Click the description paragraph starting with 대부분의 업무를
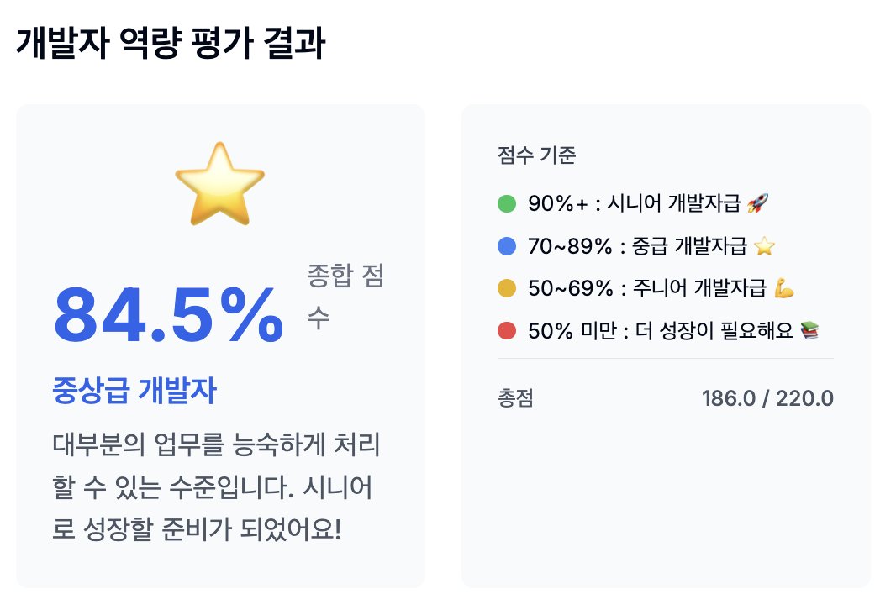Image resolution: width=896 pixels, height=610 pixels. pos(216,486)
